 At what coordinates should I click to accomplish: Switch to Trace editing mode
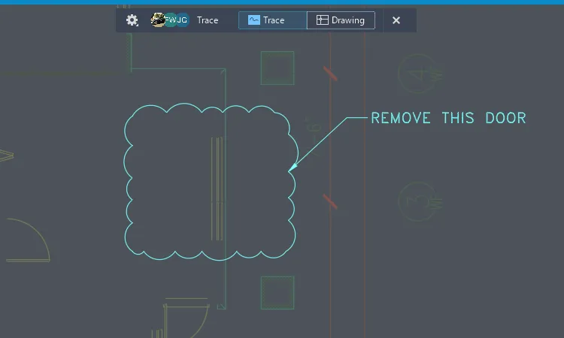(273, 20)
